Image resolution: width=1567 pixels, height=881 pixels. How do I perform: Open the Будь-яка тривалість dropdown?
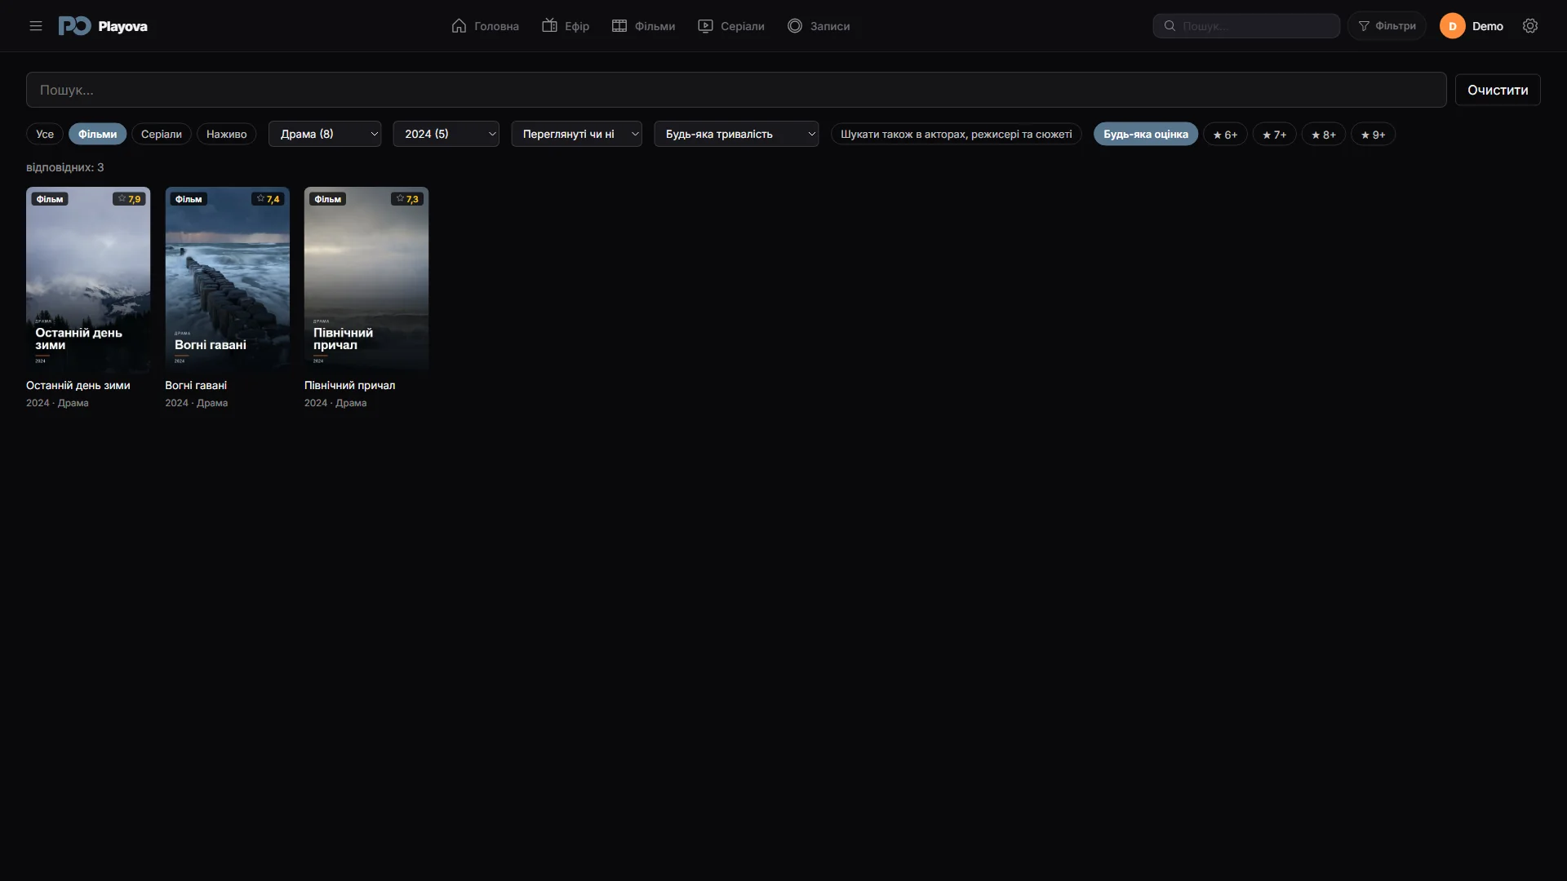click(736, 134)
